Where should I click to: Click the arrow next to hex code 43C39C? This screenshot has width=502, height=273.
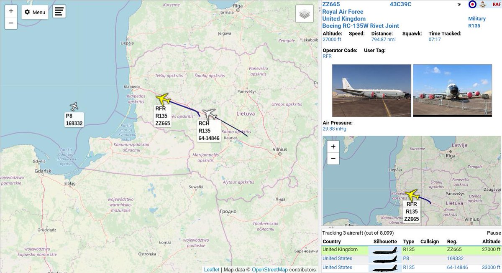coord(459,5)
